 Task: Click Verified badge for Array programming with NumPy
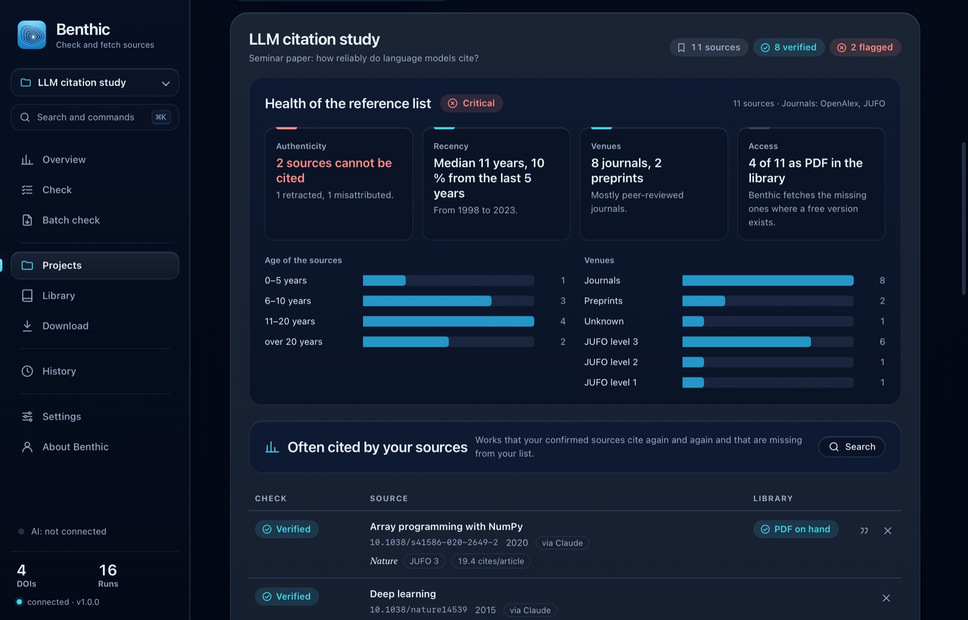287,529
